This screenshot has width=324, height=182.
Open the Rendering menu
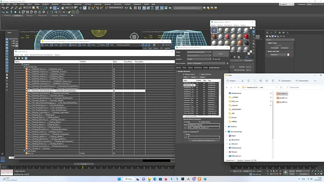pos(78,4)
